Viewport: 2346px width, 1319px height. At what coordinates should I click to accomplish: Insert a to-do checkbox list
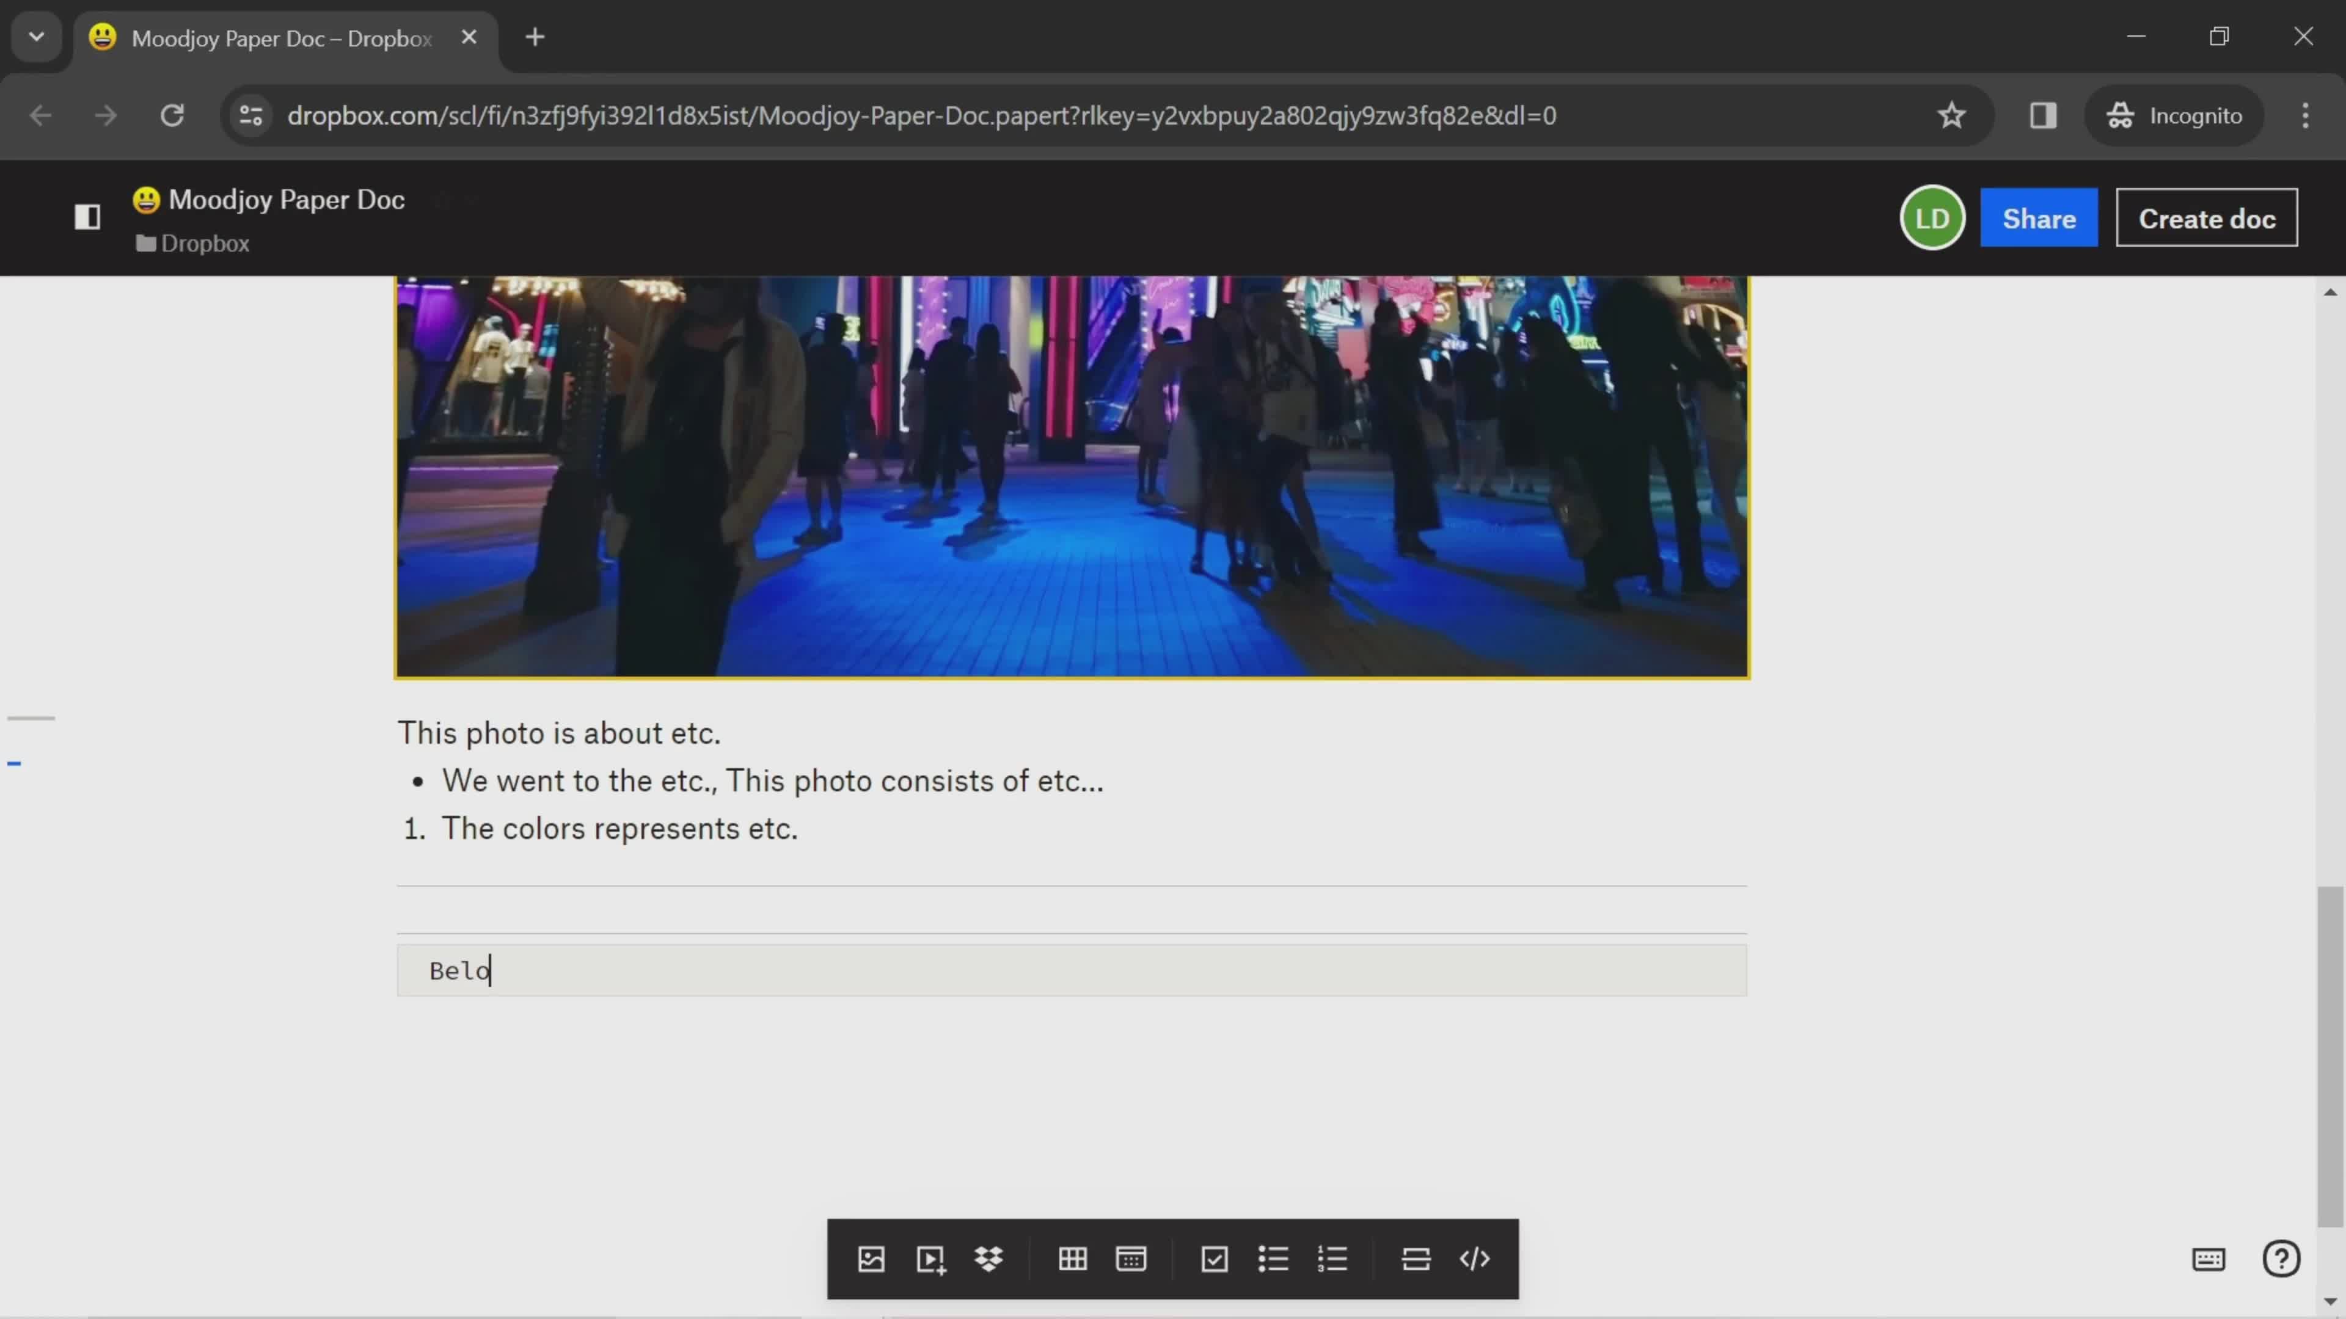1215,1259
